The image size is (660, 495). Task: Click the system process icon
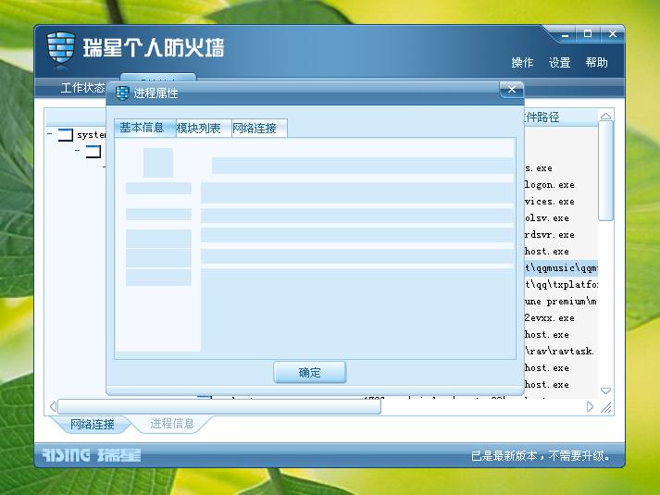coord(65,134)
